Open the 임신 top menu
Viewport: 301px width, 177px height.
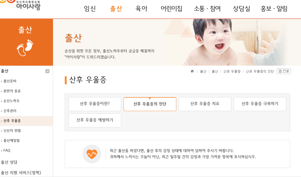click(x=90, y=8)
